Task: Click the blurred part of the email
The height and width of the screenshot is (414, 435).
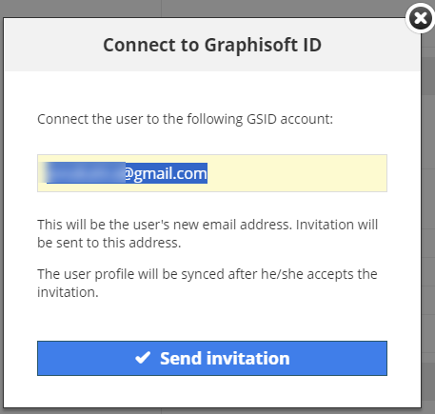Action: 85,173
